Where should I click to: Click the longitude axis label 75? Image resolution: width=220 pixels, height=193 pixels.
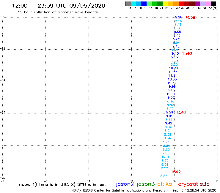point(2,181)
